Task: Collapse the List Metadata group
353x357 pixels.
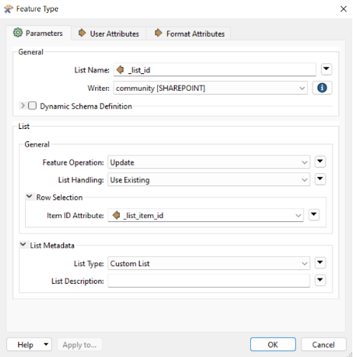Action: click(x=23, y=245)
